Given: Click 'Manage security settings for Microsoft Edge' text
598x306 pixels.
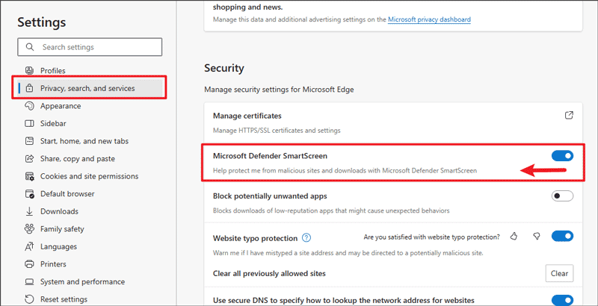Looking at the screenshot, I should click(279, 90).
